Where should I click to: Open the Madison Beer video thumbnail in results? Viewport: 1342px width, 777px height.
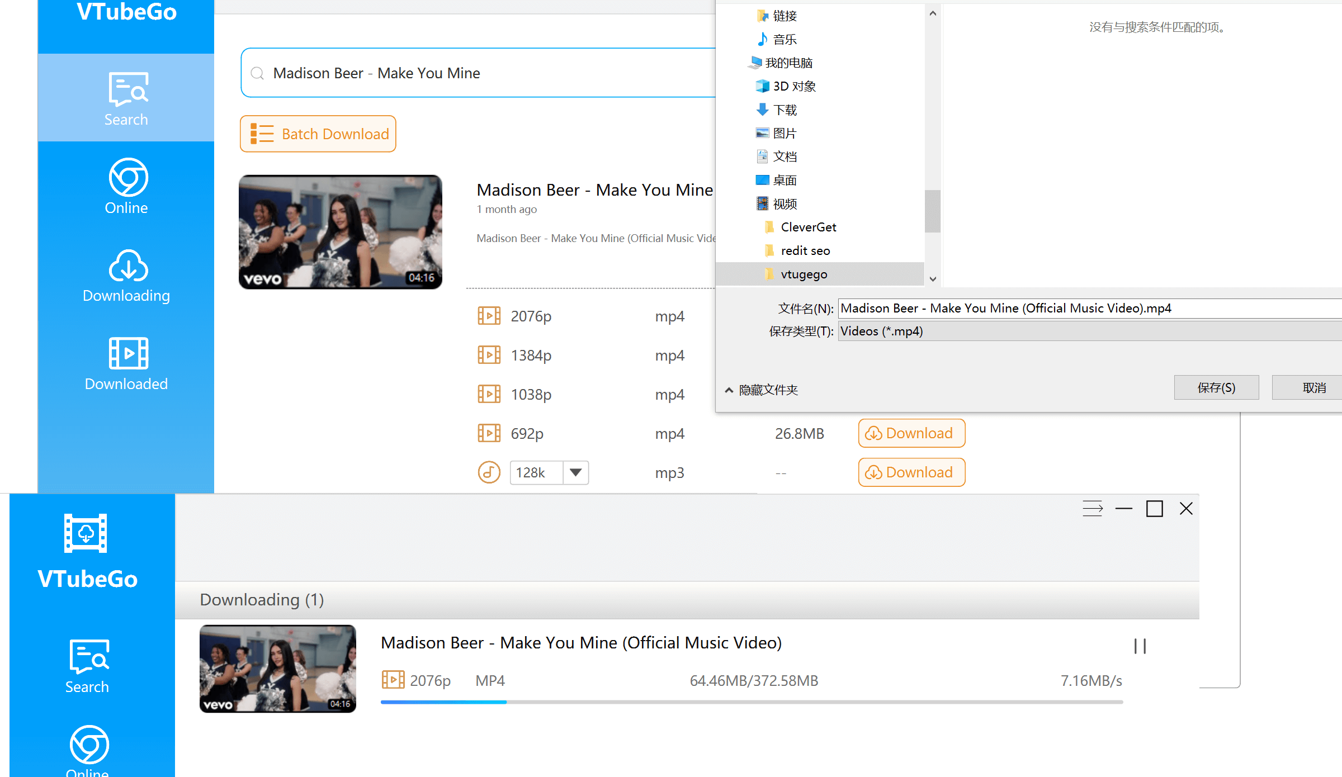pos(341,232)
